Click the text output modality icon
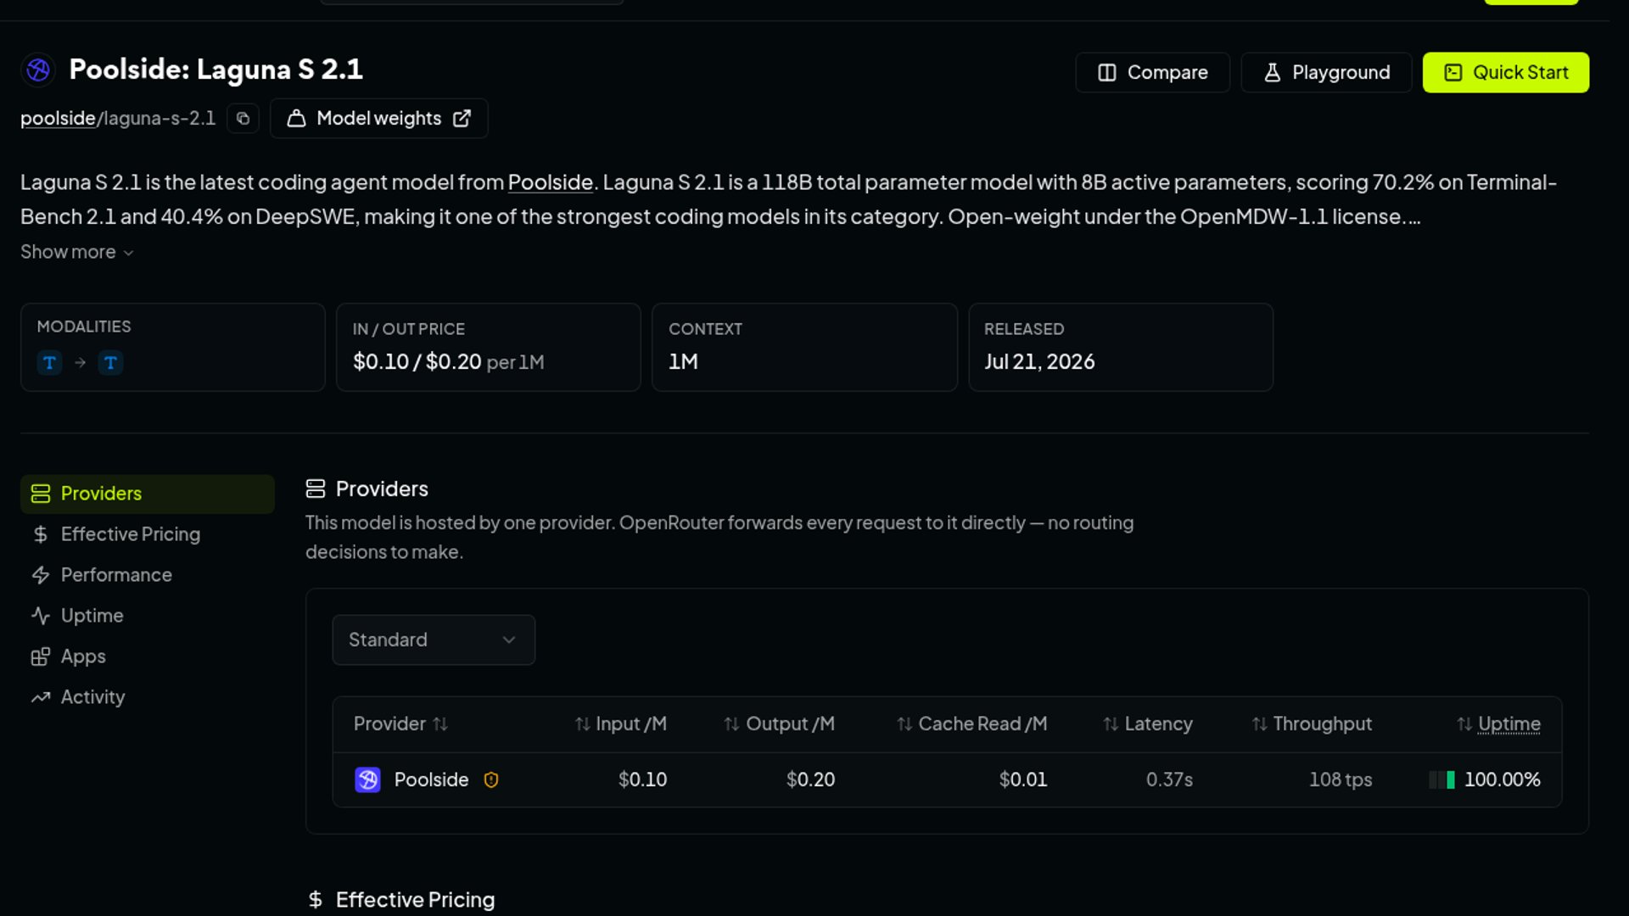The width and height of the screenshot is (1629, 916). [x=110, y=363]
